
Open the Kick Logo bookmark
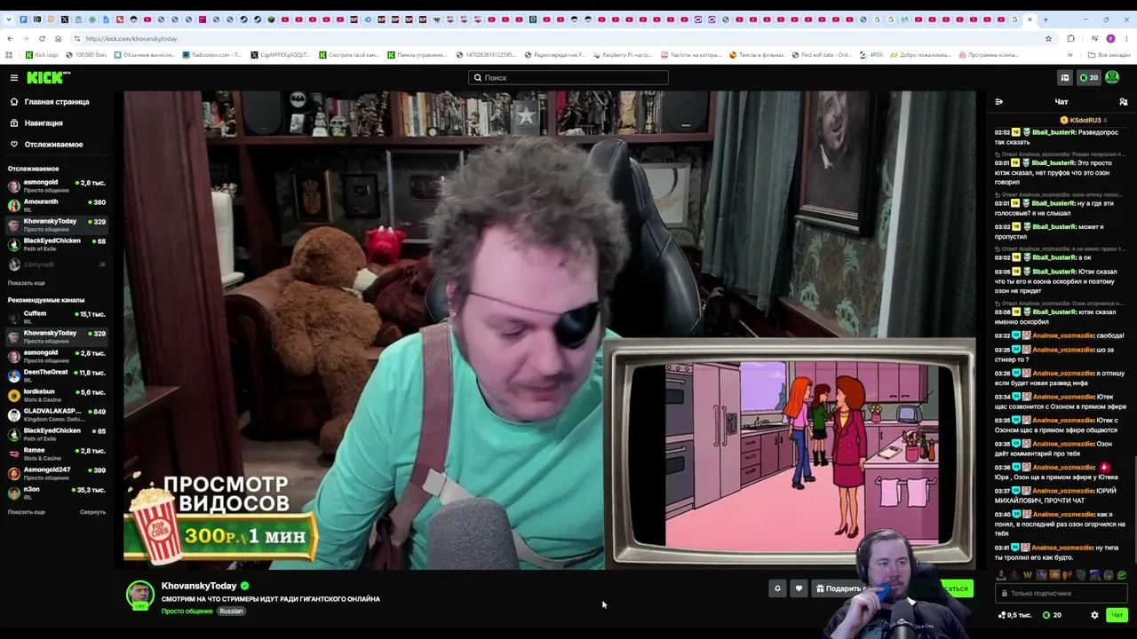(x=42, y=55)
